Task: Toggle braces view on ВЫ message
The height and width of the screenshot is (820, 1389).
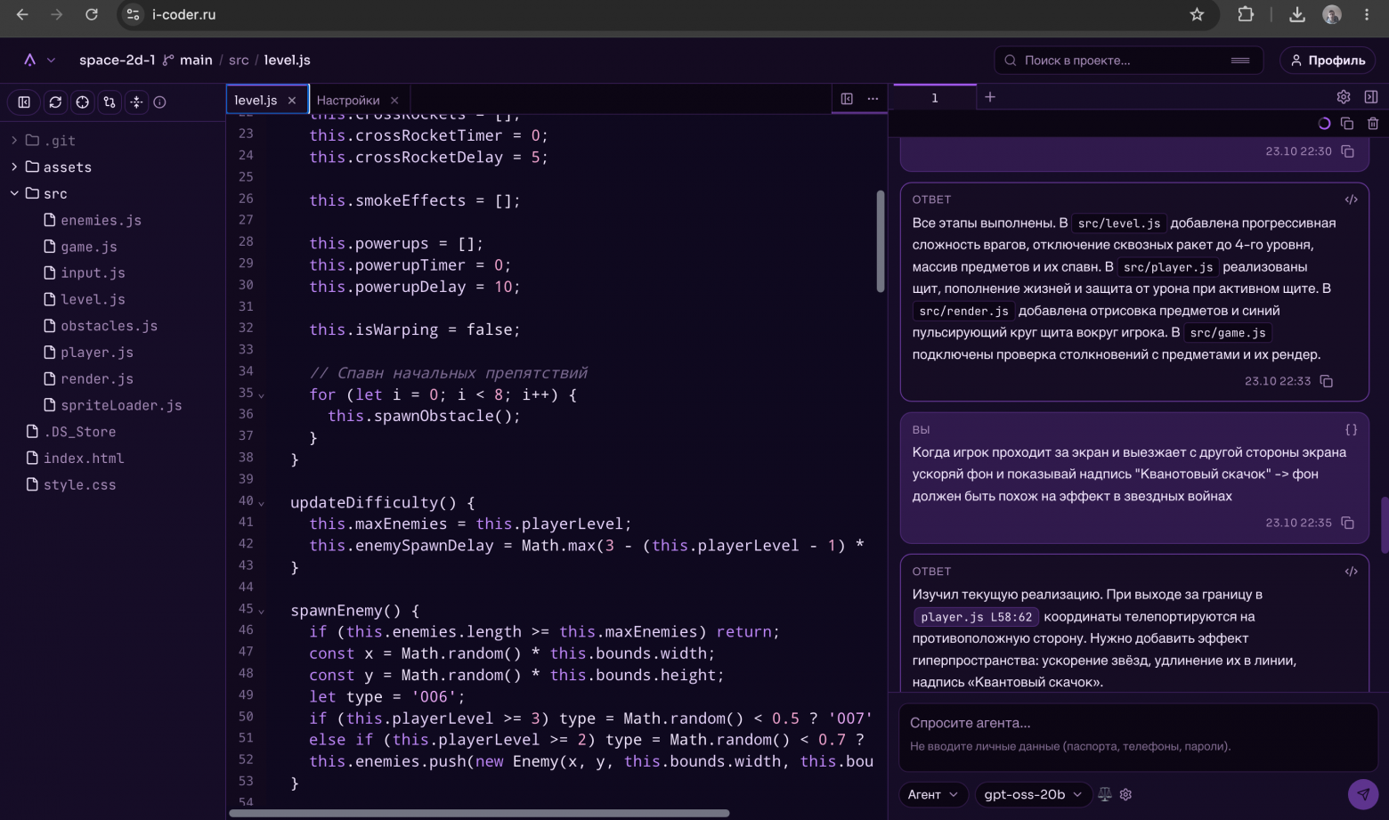Action: click(x=1351, y=429)
